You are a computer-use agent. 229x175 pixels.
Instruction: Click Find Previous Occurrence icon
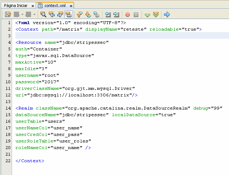pyautogui.click(x=52, y=15)
